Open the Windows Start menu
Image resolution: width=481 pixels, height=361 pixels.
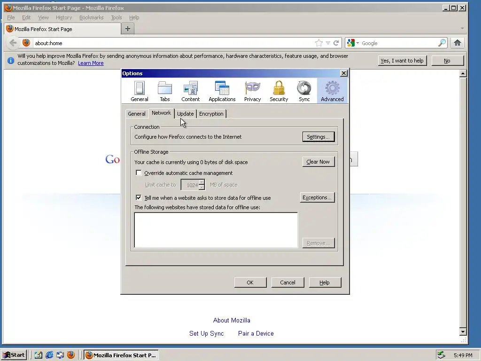click(14, 355)
